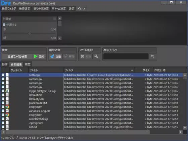Open the 検索フォルダ tab
Viewport: 188px width, 141px height.
[9, 9]
